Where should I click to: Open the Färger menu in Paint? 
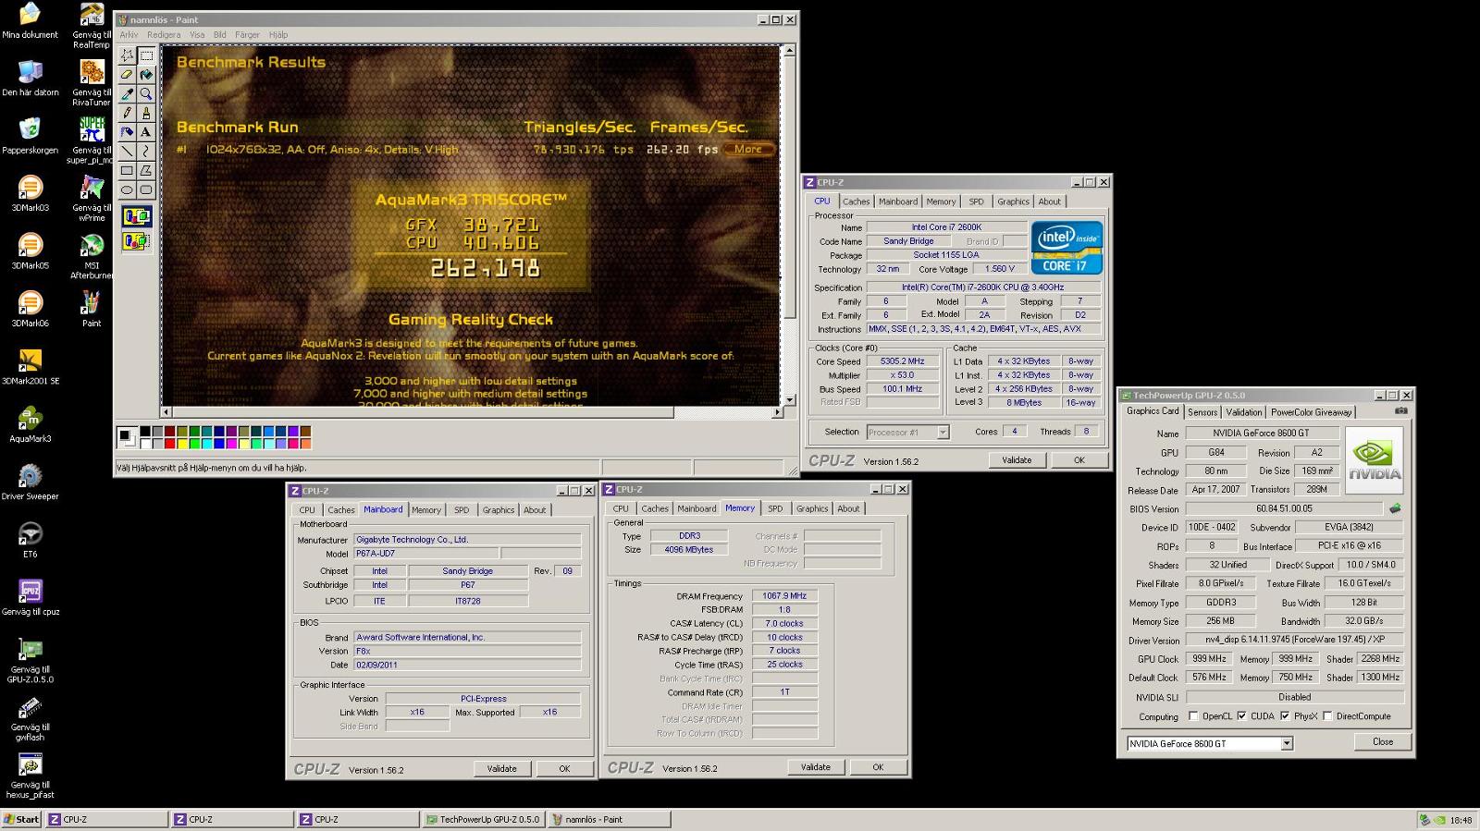(247, 35)
